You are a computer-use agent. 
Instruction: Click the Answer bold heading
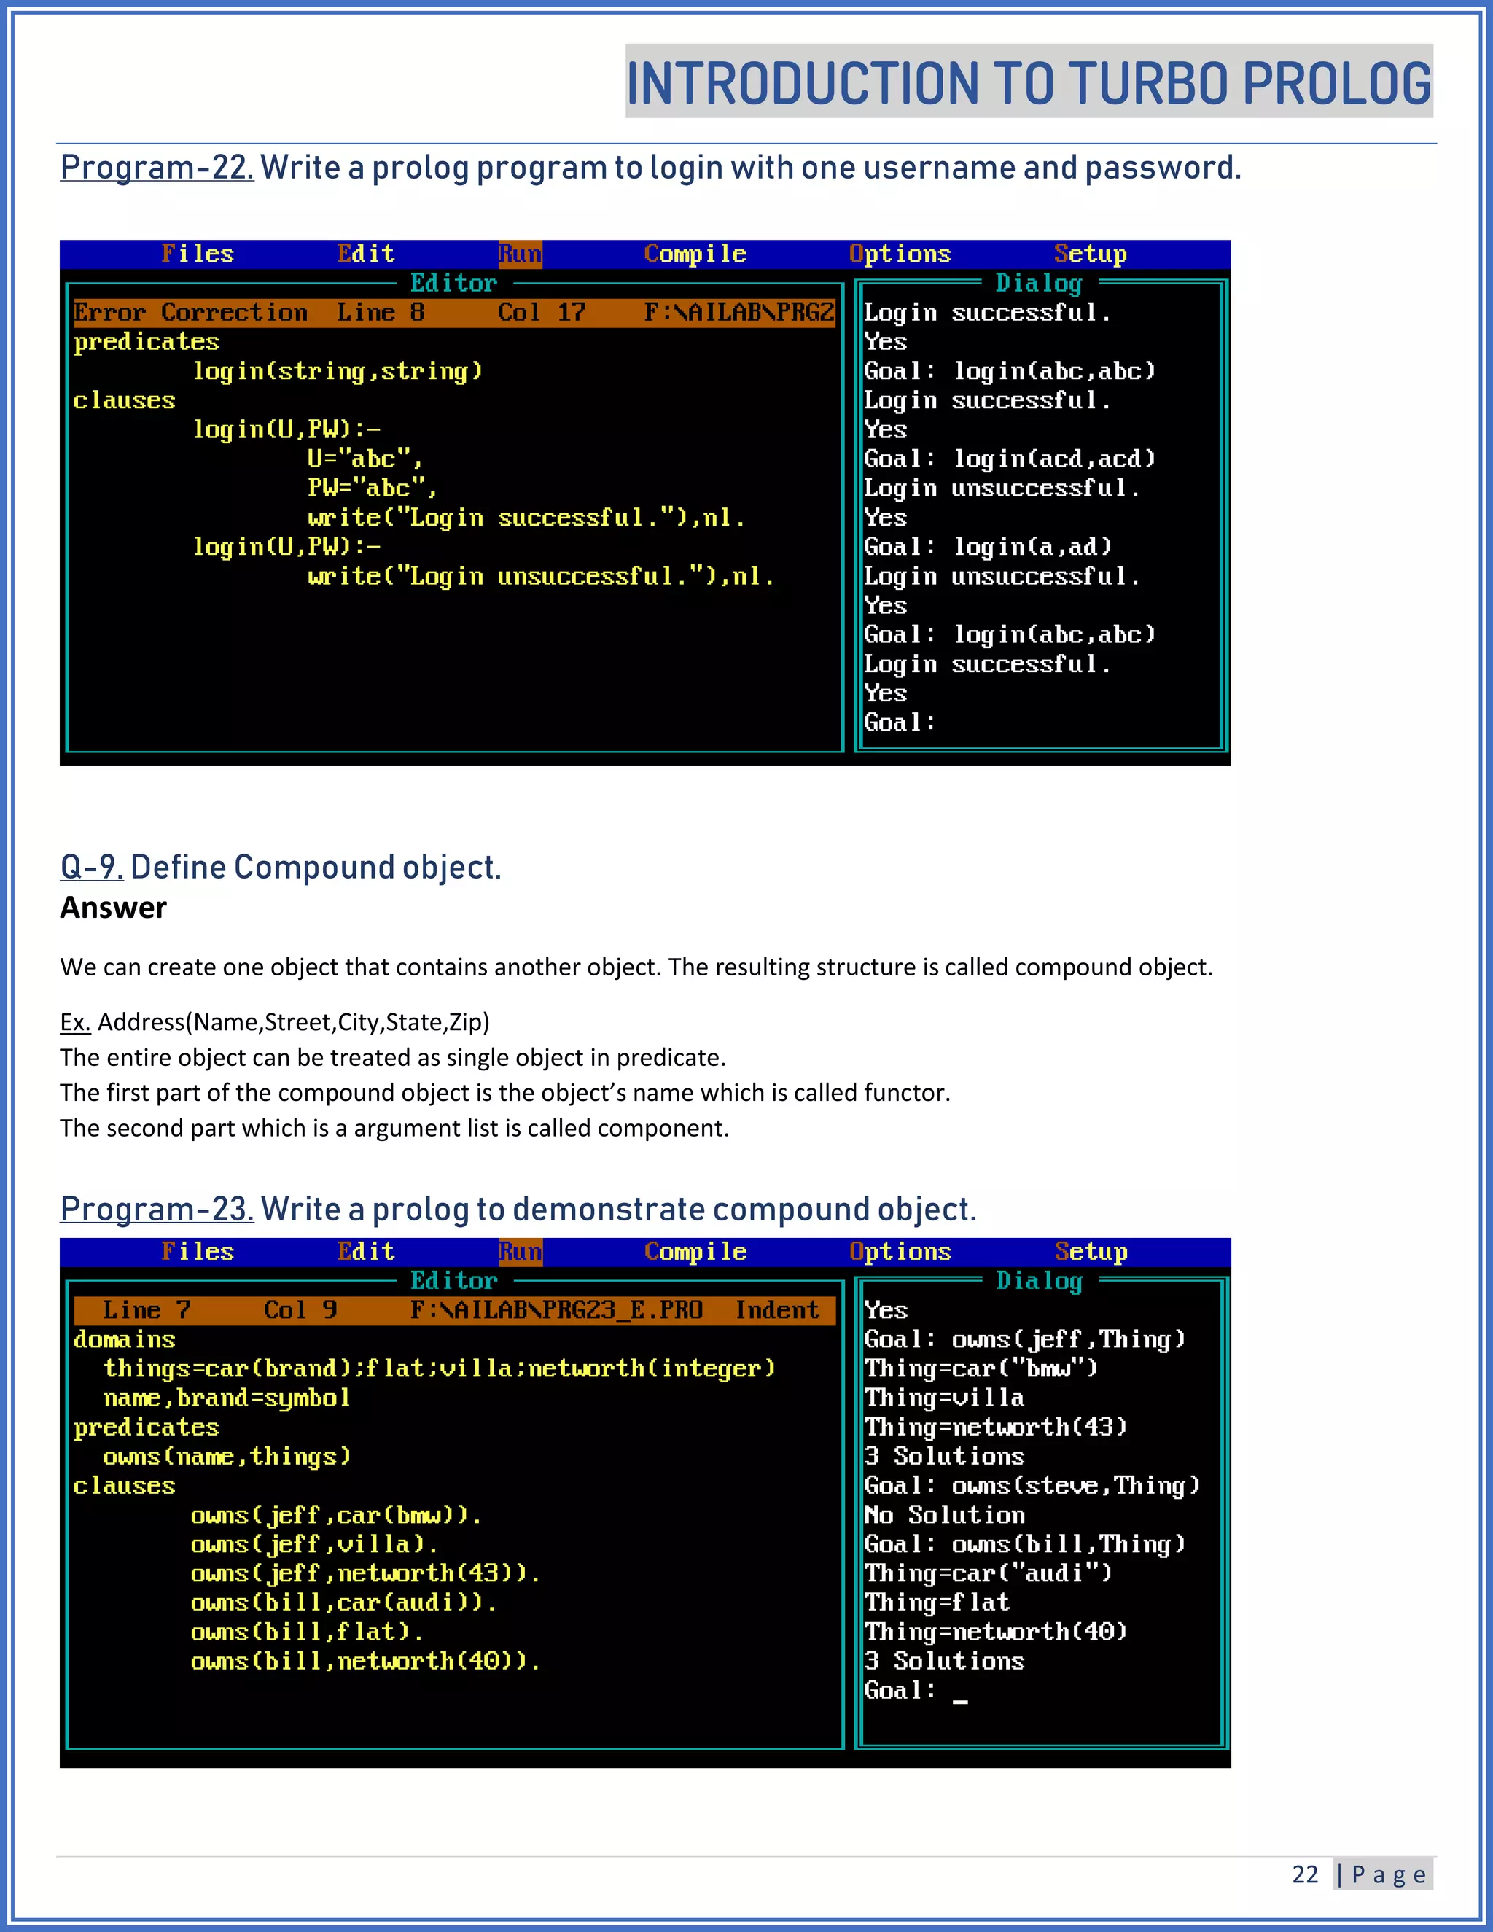pos(113,908)
